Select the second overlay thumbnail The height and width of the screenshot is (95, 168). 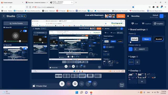[142, 76]
